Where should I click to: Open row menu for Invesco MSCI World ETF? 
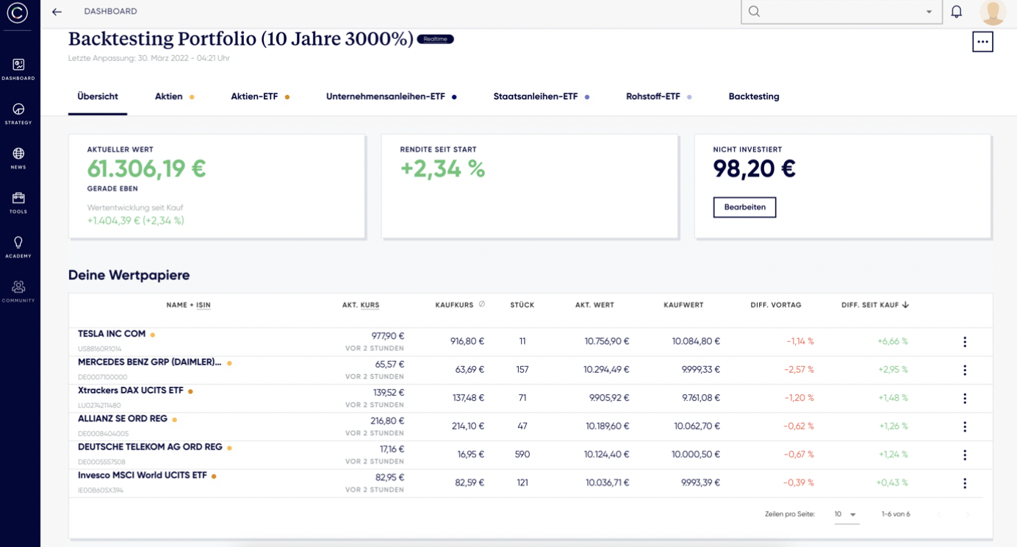[x=965, y=483]
